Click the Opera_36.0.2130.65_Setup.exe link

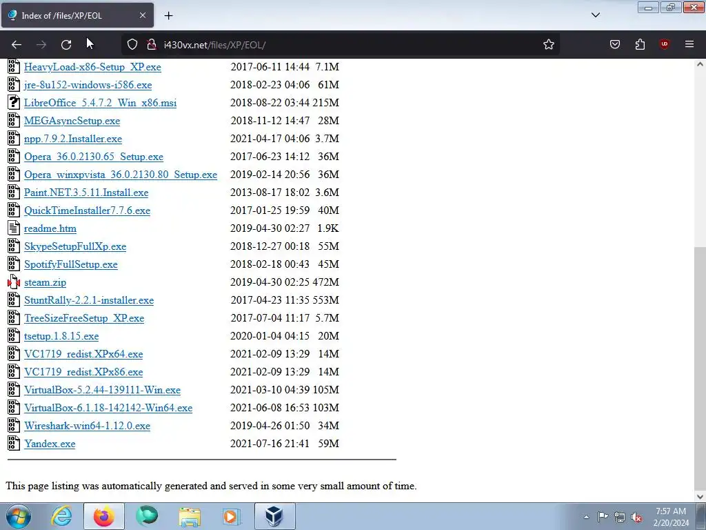94,157
